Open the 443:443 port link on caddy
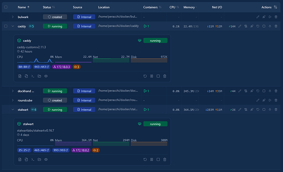 (41, 67)
